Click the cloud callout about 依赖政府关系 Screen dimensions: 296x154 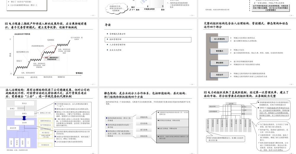point(116,9)
